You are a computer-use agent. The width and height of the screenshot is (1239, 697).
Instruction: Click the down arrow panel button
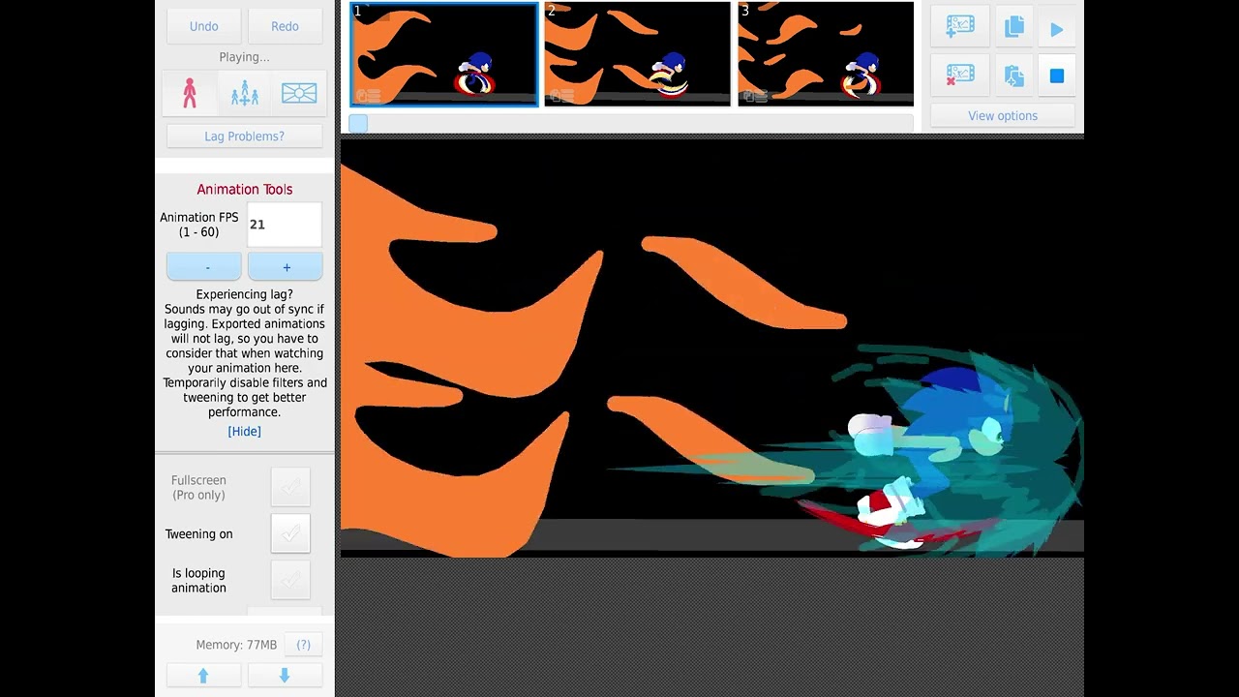point(285,676)
